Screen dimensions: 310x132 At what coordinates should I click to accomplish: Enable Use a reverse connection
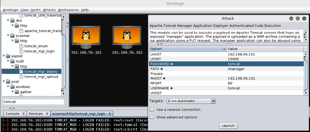pos(152,110)
